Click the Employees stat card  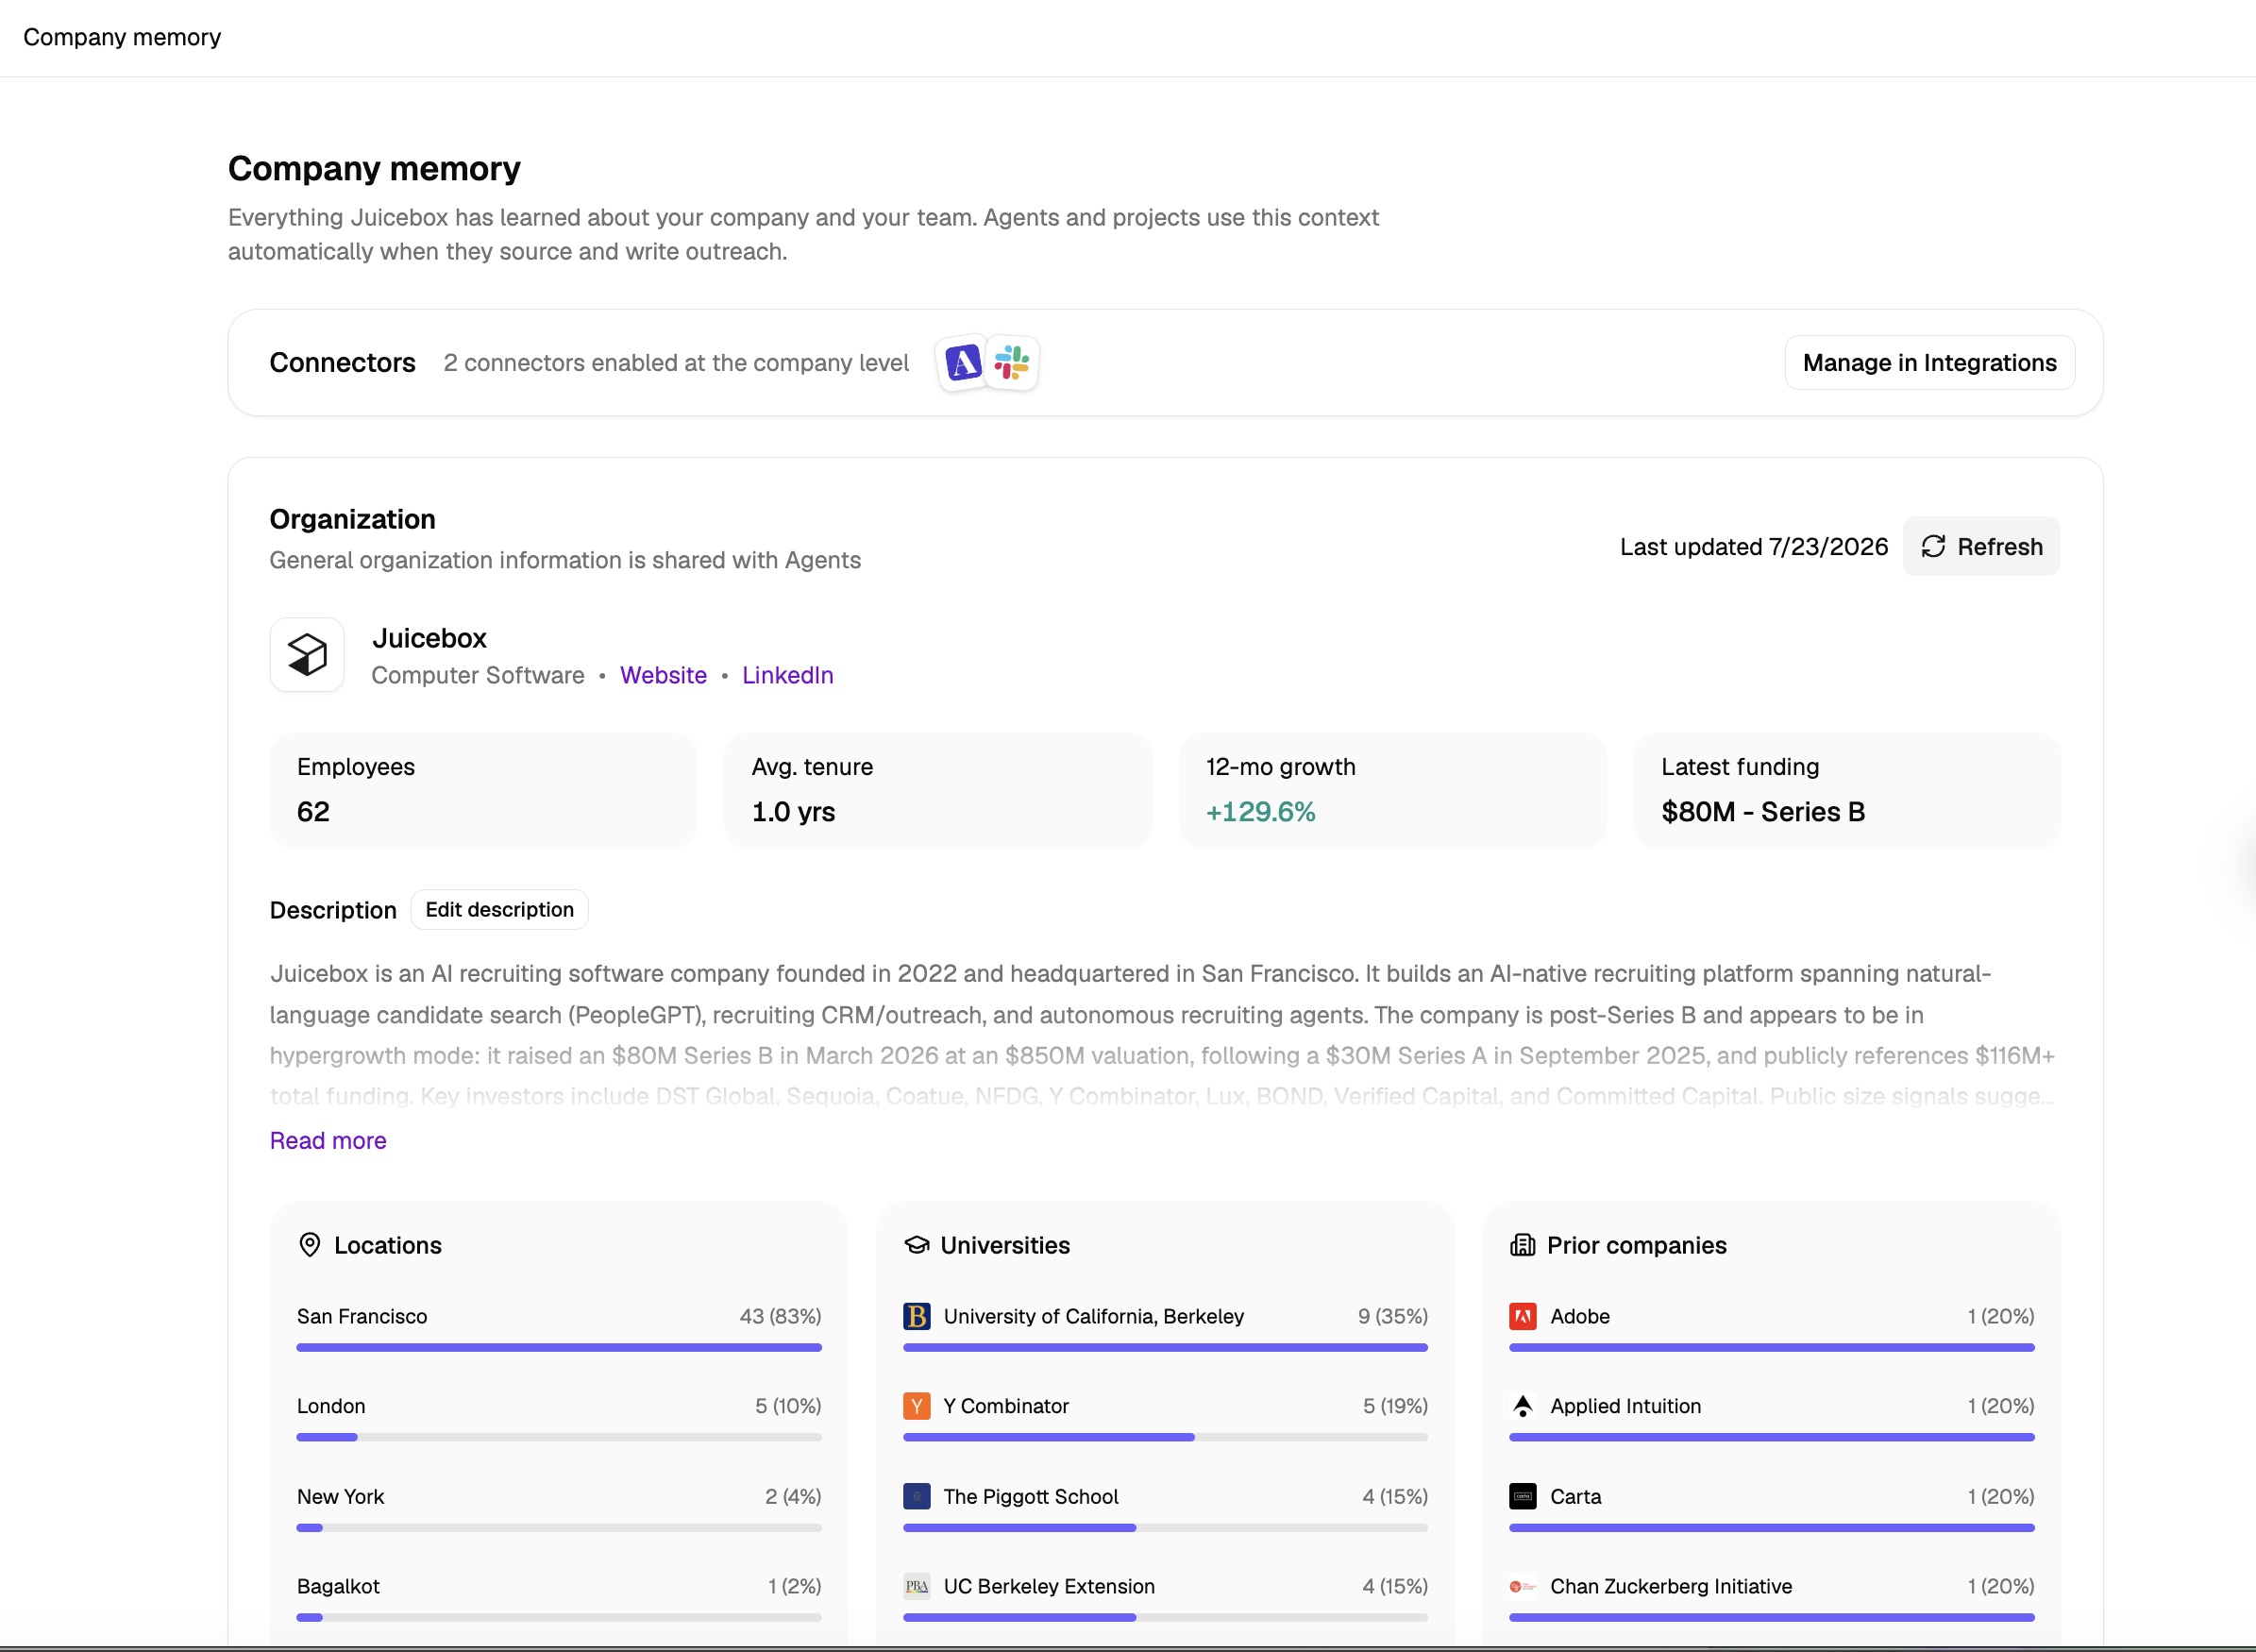[x=484, y=790]
